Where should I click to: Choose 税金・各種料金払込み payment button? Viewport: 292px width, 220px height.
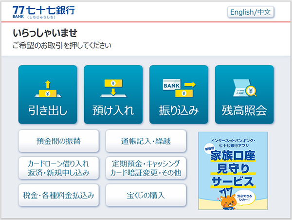click(58, 195)
